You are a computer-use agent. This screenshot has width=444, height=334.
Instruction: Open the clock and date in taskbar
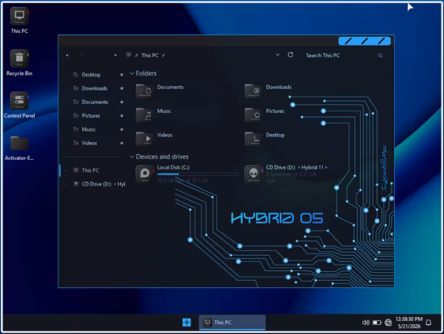click(409, 323)
